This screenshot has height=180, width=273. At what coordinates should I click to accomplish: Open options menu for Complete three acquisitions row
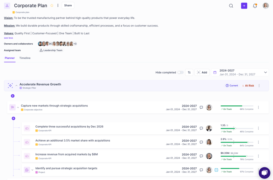coord(258,129)
